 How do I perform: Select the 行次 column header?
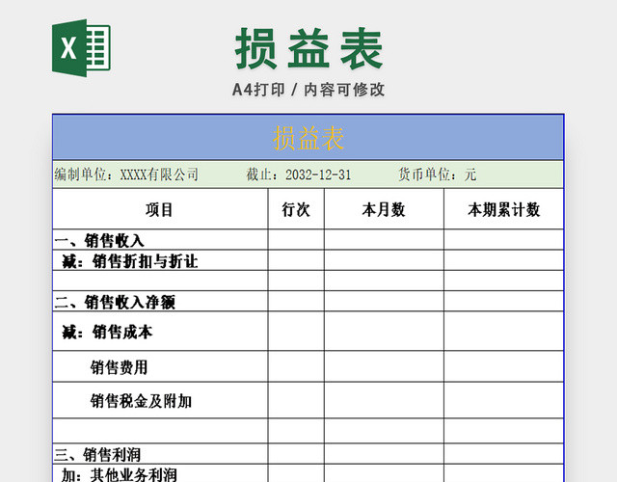(296, 209)
